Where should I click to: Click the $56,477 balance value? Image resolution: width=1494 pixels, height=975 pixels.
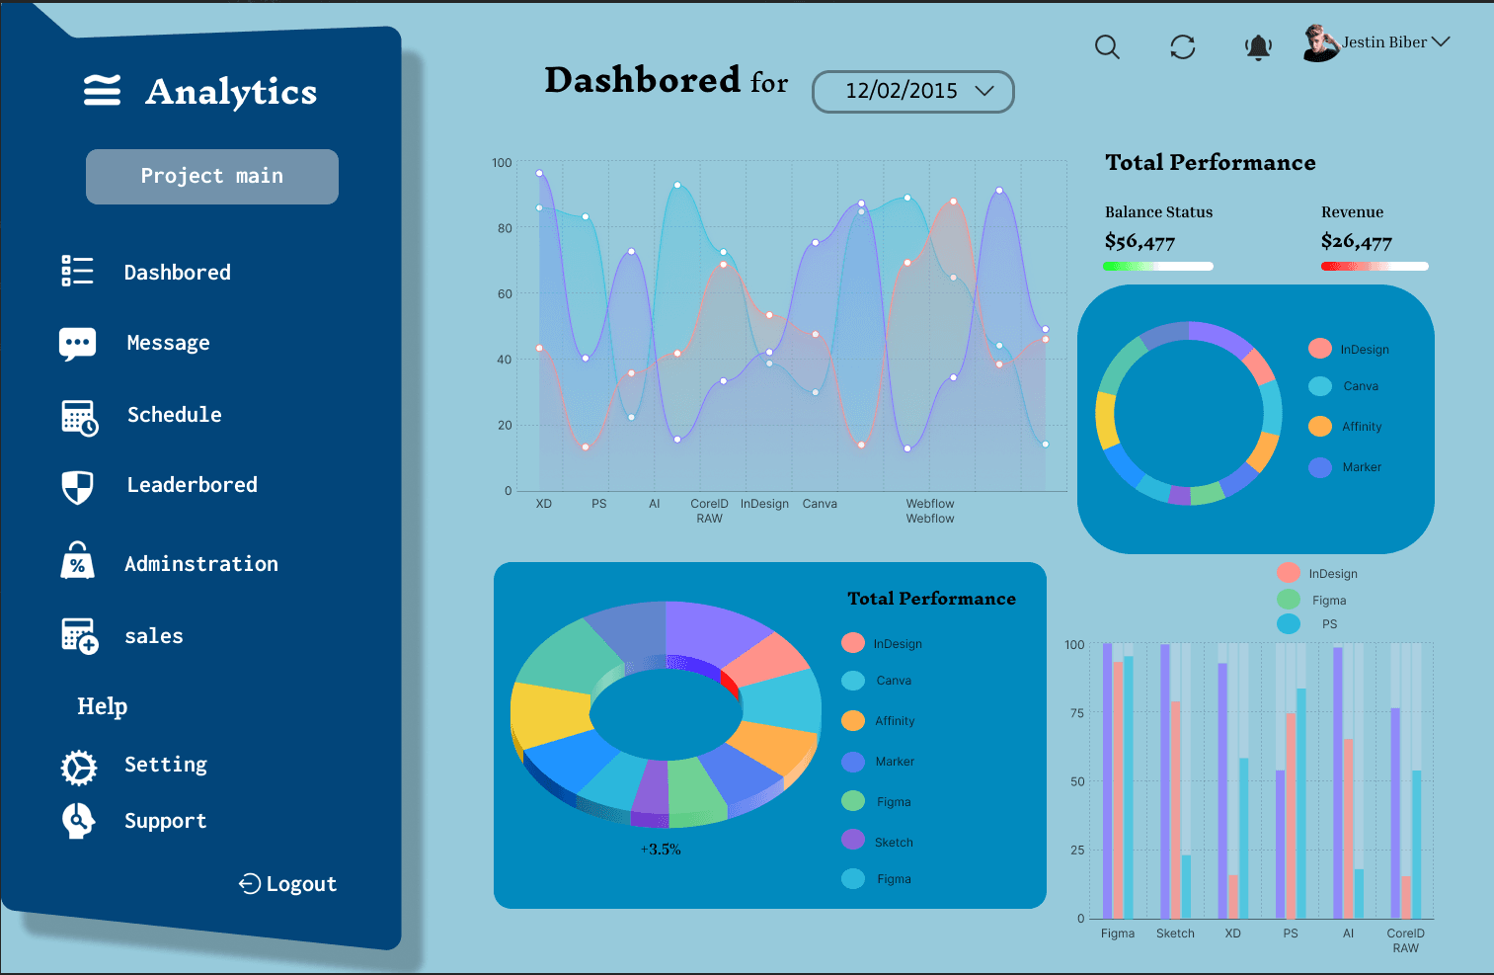[1140, 241]
